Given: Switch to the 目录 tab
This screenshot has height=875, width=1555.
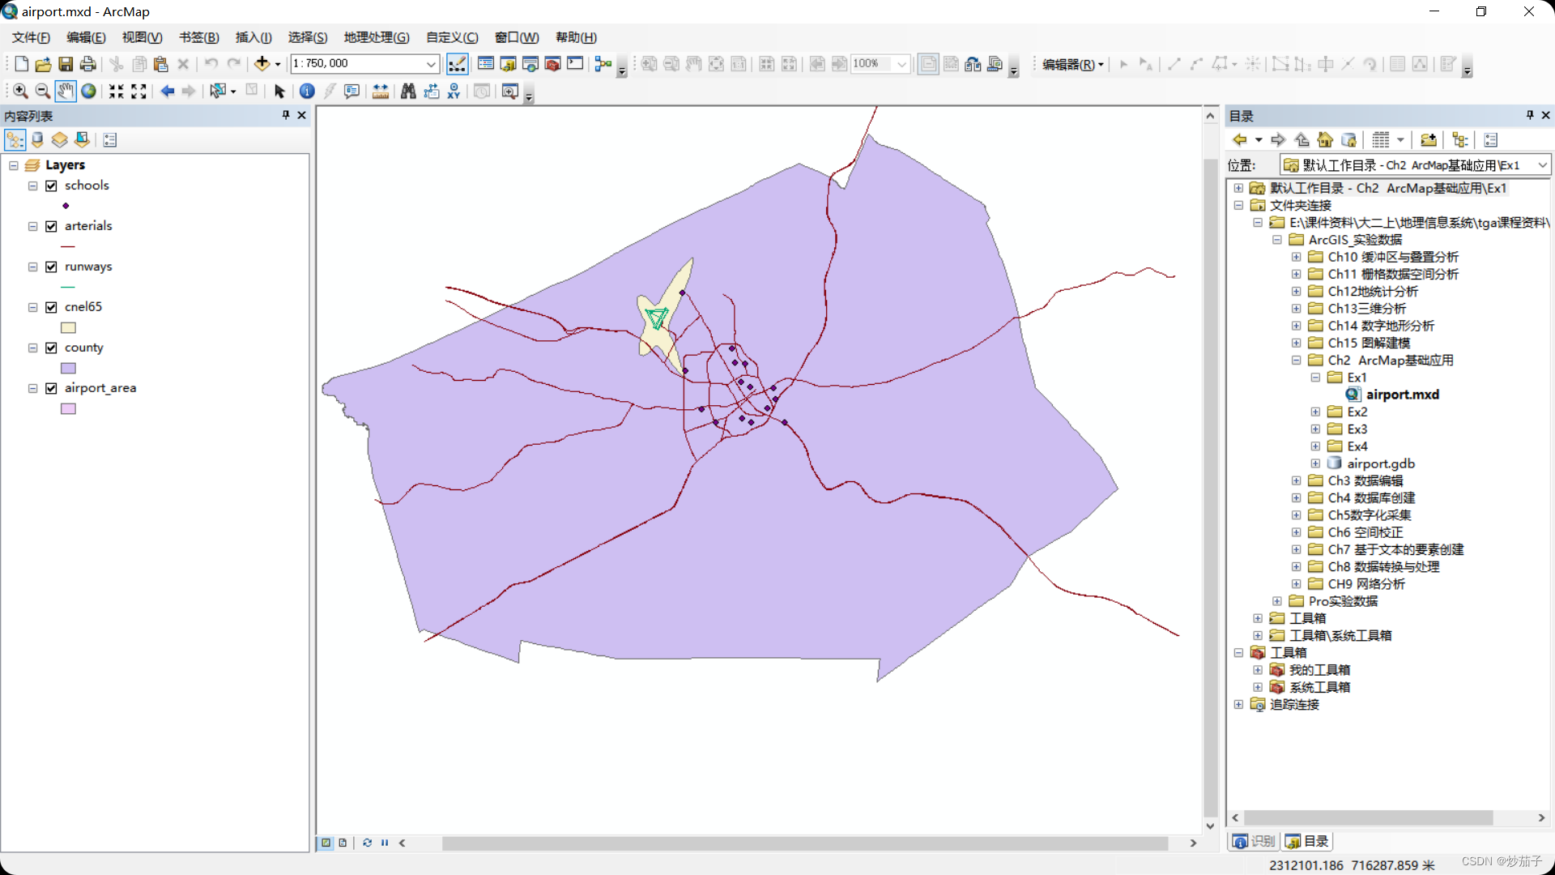Looking at the screenshot, I should 1307,841.
